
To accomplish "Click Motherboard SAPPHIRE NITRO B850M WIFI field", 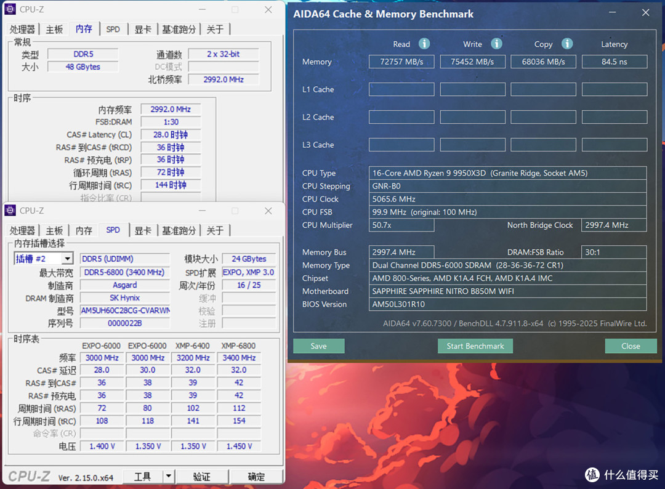I will [x=507, y=291].
